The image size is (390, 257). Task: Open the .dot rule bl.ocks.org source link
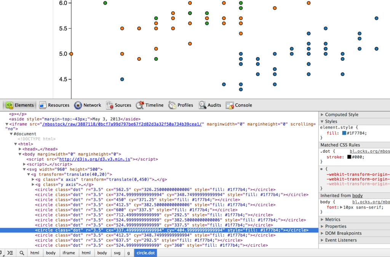[369, 151]
